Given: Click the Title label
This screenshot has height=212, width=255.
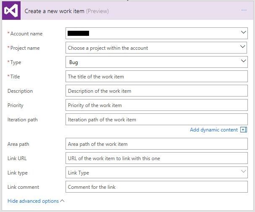Looking at the screenshot, I should 15,77.
